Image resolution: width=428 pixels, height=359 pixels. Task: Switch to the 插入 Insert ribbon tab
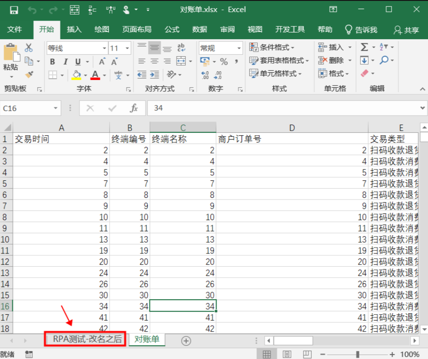74,29
